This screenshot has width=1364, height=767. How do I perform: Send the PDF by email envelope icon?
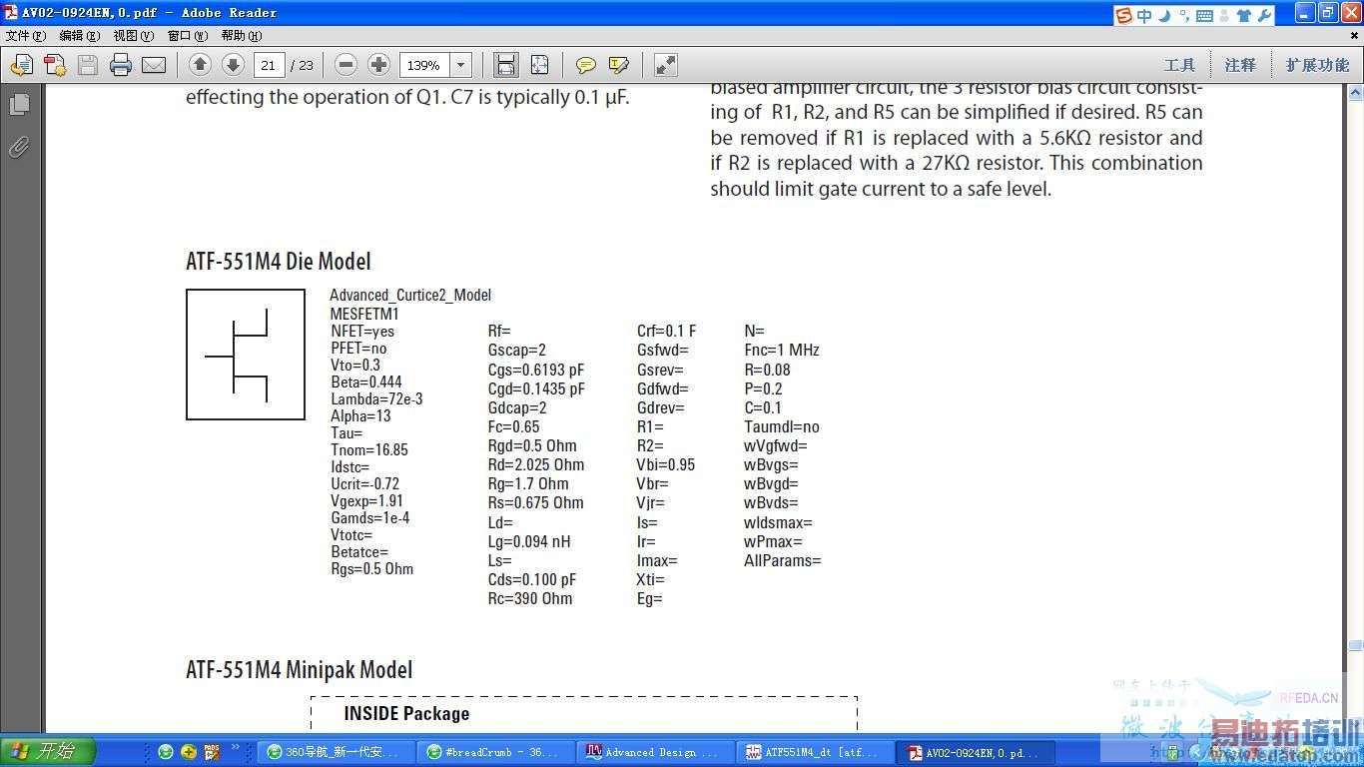click(154, 65)
